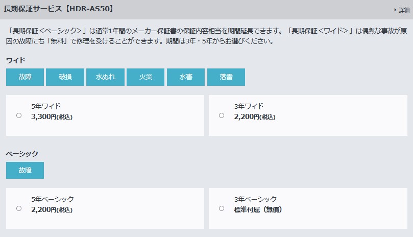
Task: Click the 長期保証サービス【HDR-AS50】 header title
Action: tap(59, 9)
